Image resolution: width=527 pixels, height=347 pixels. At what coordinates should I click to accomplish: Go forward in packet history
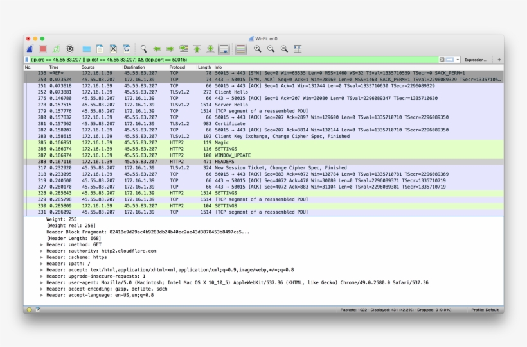pos(170,49)
